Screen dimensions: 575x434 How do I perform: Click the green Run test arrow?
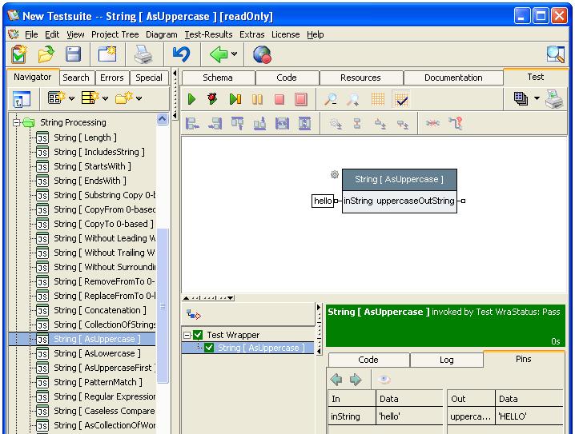pos(191,100)
